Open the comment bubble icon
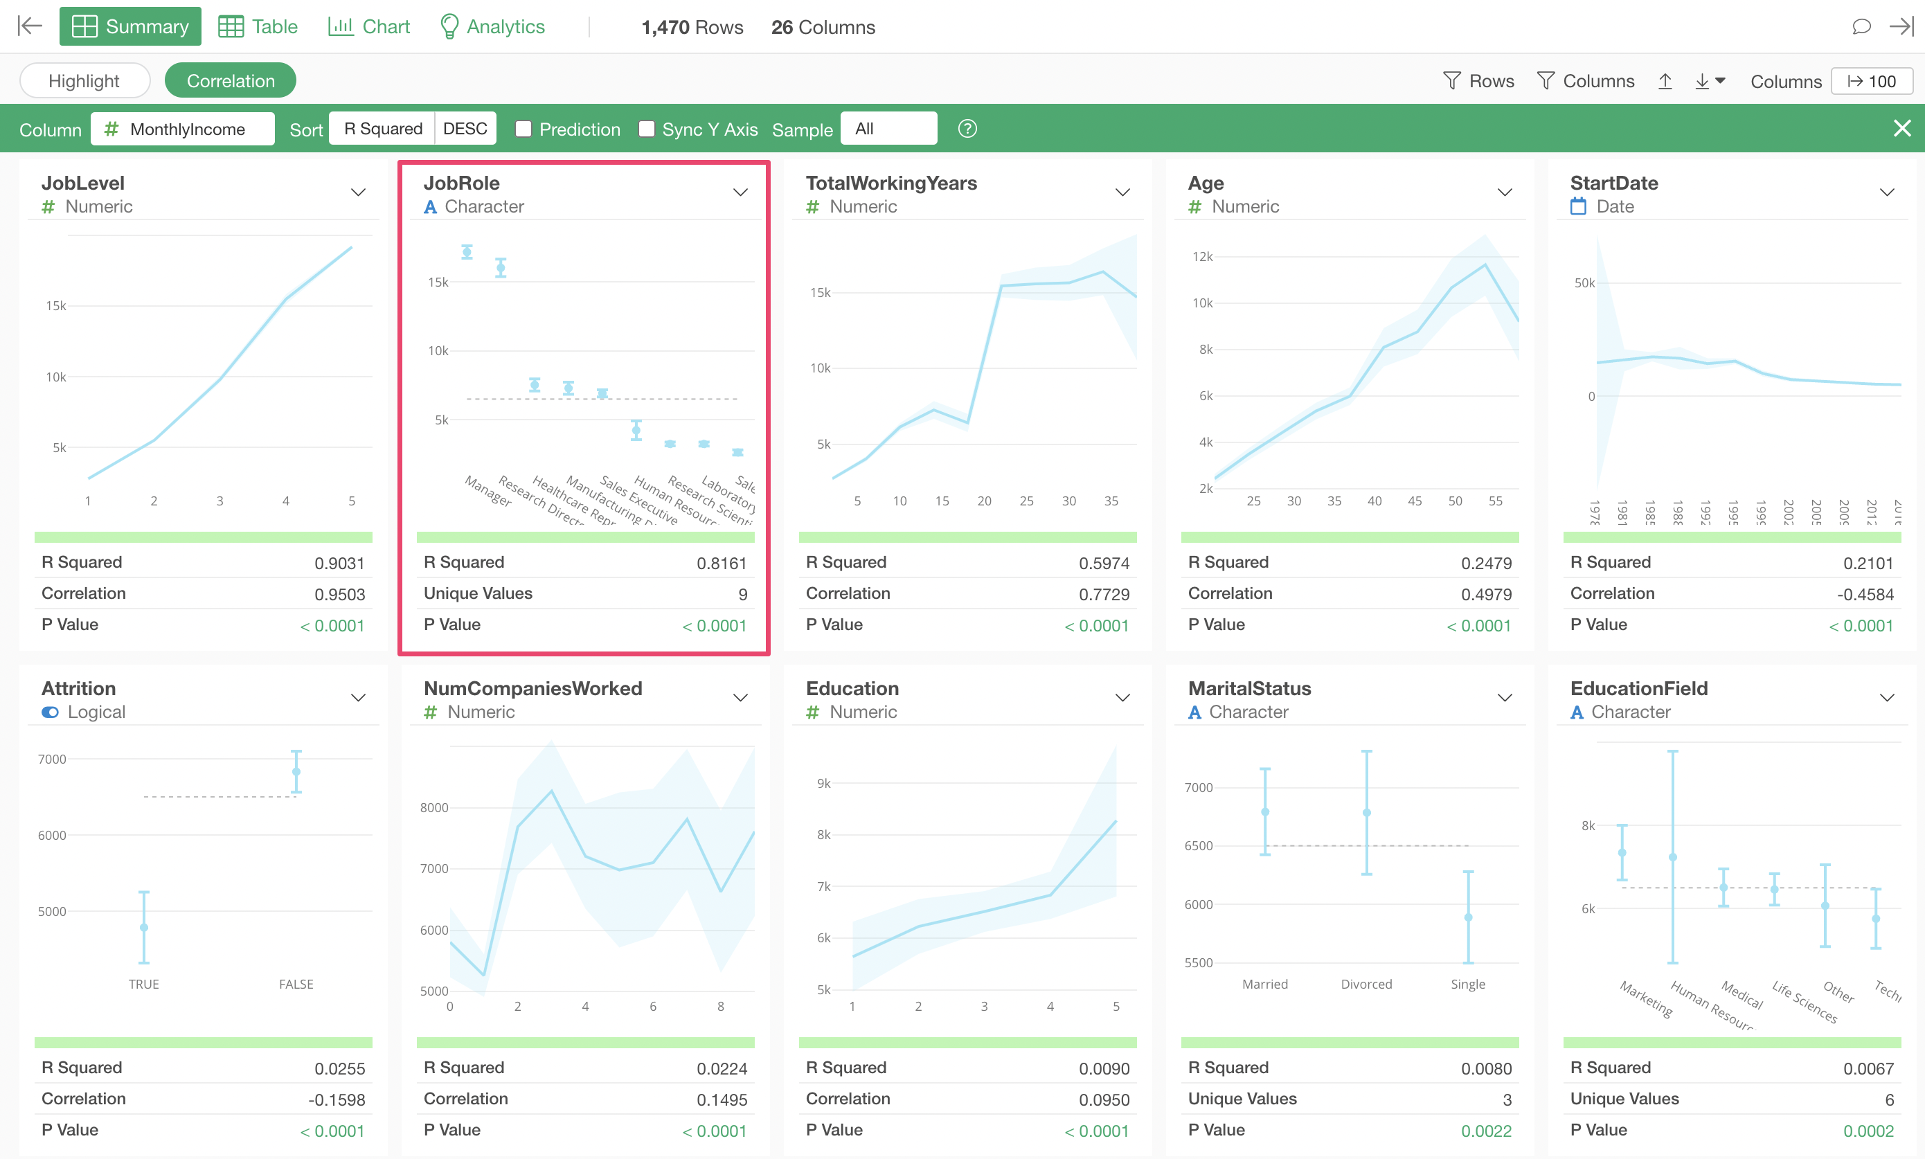 tap(1861, 26)
